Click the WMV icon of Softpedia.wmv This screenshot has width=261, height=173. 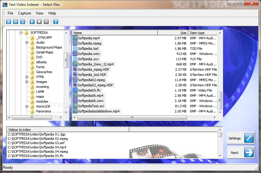pos(75,54)
